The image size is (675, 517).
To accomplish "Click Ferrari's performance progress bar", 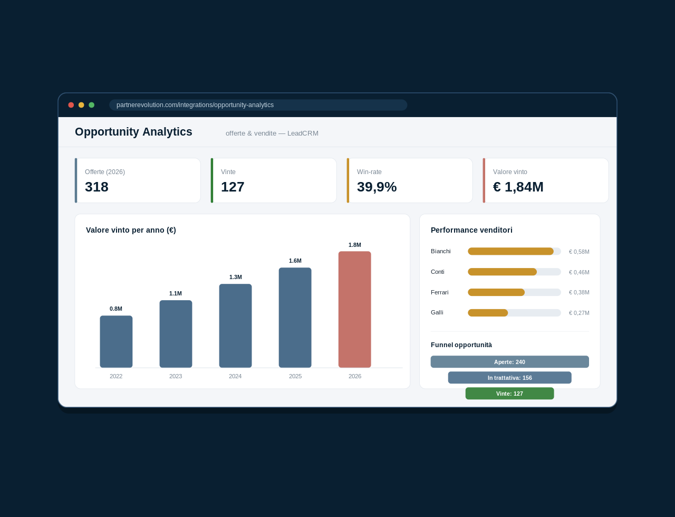I will point(514,292).
